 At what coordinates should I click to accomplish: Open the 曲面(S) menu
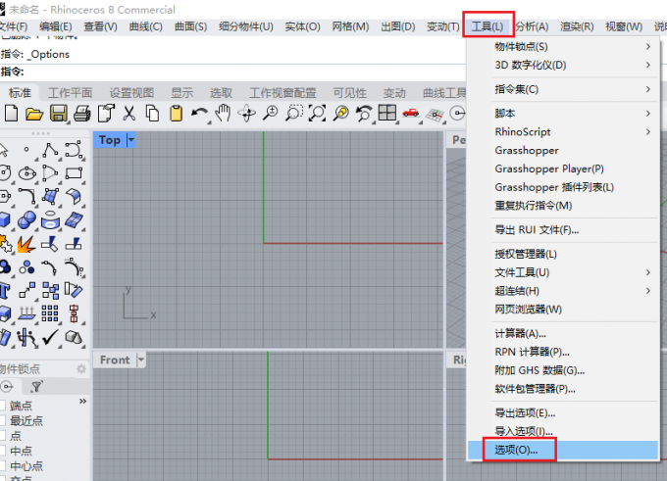(x=190, y=26)
